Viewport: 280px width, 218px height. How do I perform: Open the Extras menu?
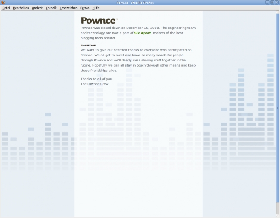(84, 8)
